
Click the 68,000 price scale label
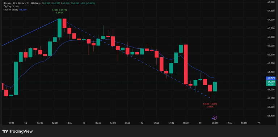tap(271, 2)
